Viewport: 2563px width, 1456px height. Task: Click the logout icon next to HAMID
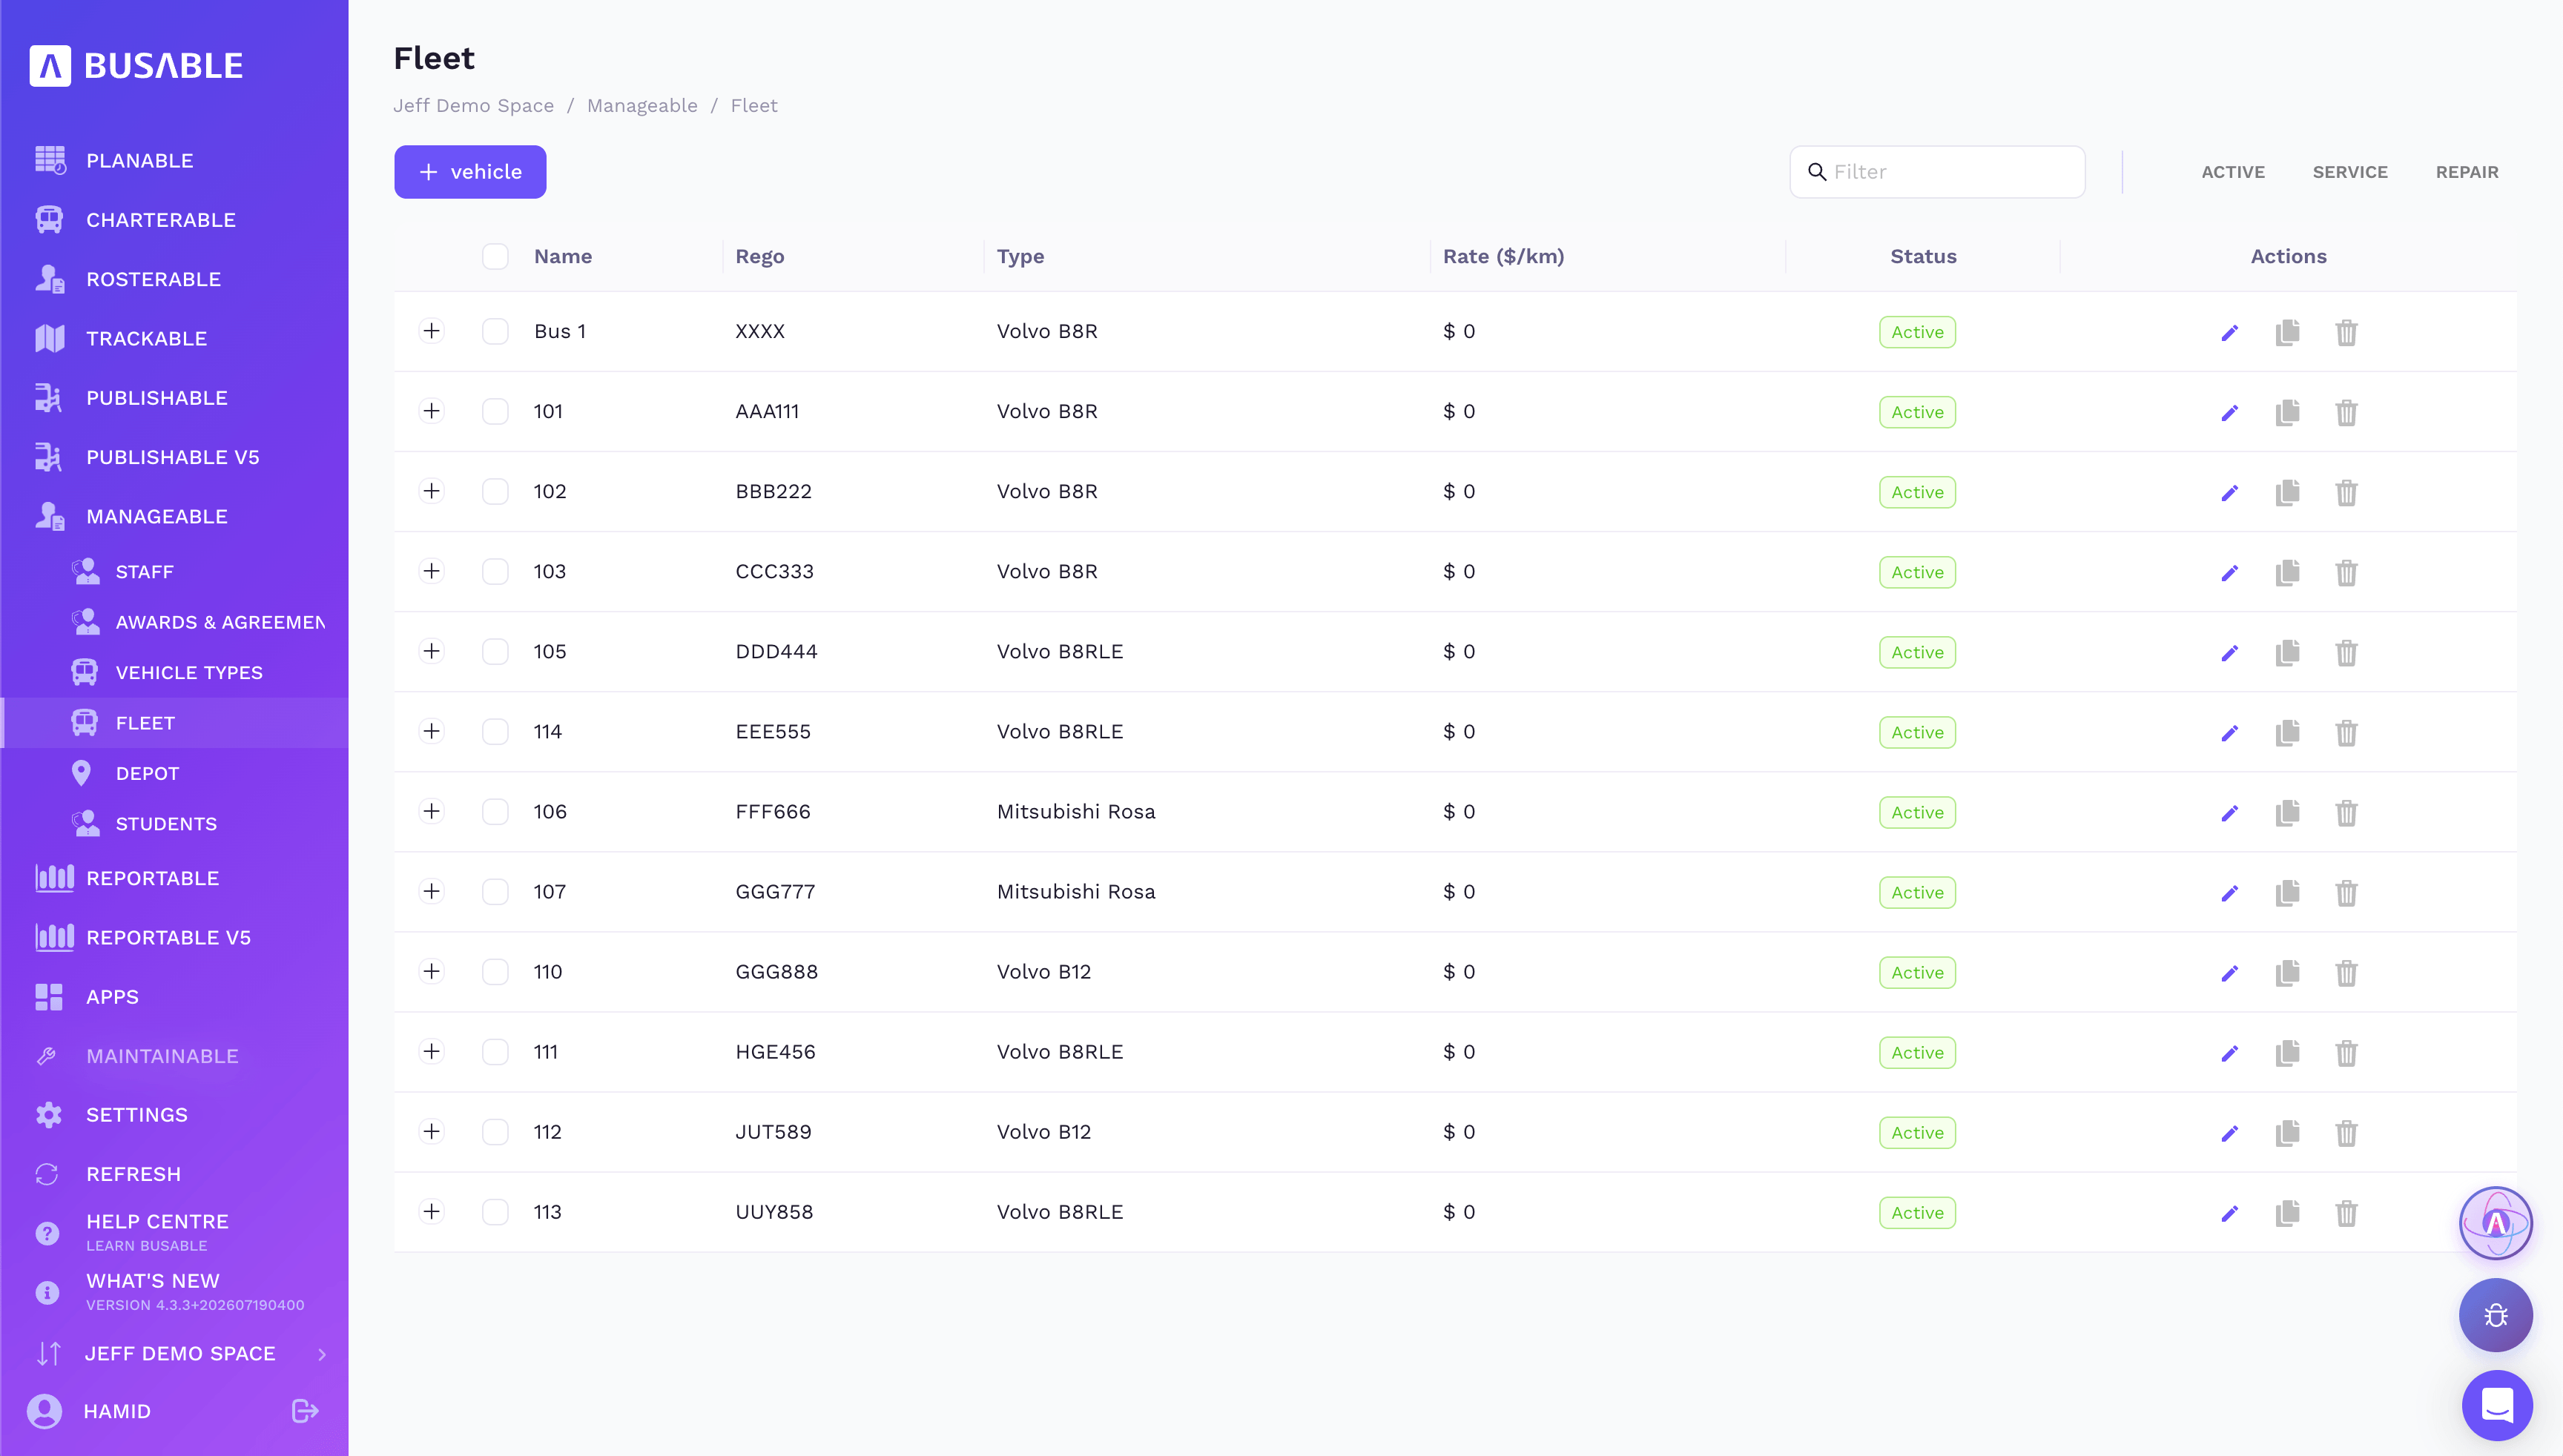(305, 1411)
